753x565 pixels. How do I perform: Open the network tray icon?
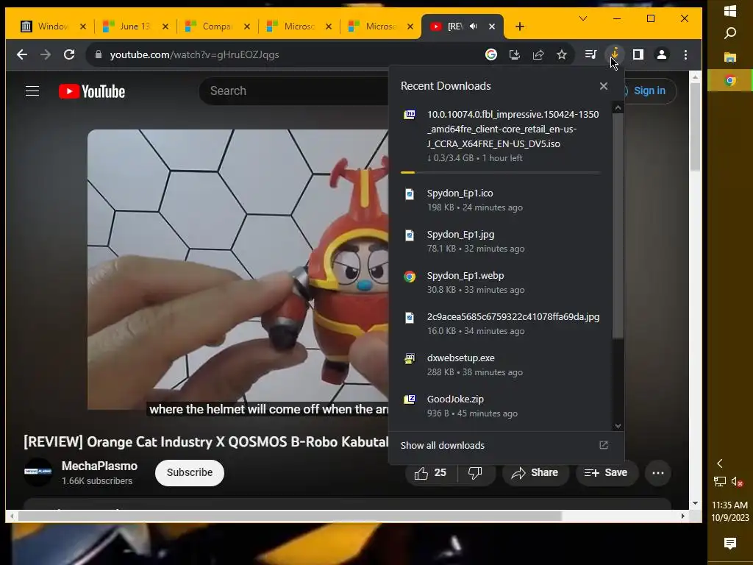719,481
